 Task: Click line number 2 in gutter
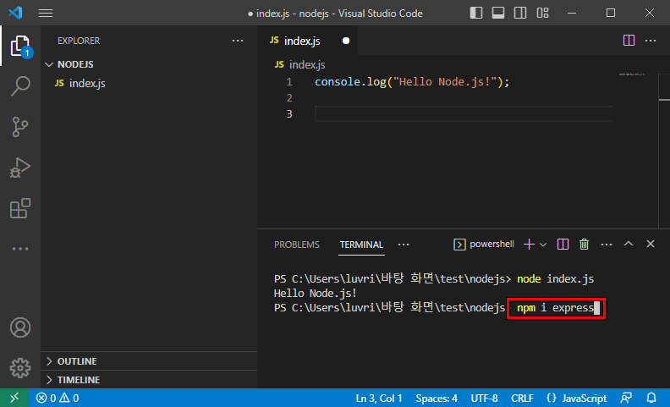click(x=289, y=98)
